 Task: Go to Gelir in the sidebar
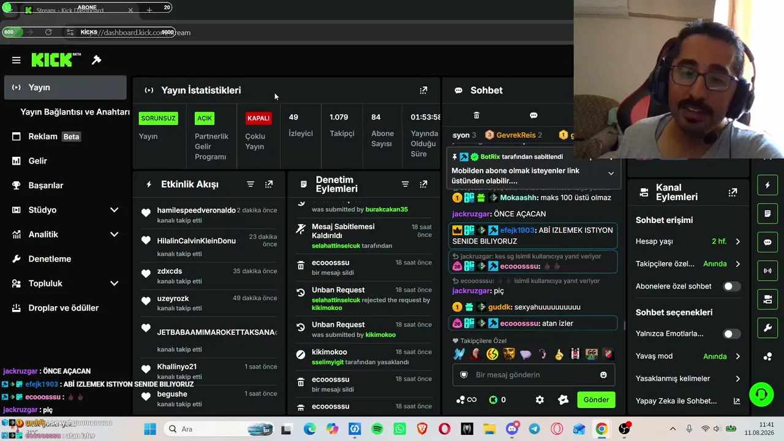[x=66, y=161]
